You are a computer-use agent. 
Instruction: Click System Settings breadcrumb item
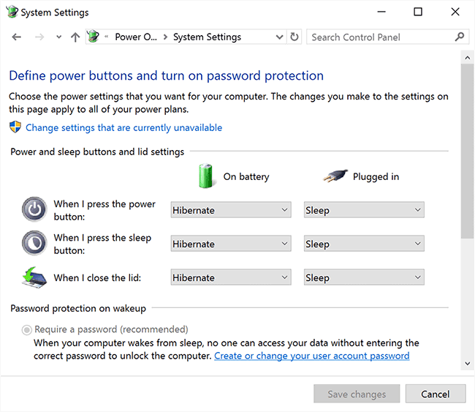click(x=207, y=37)
